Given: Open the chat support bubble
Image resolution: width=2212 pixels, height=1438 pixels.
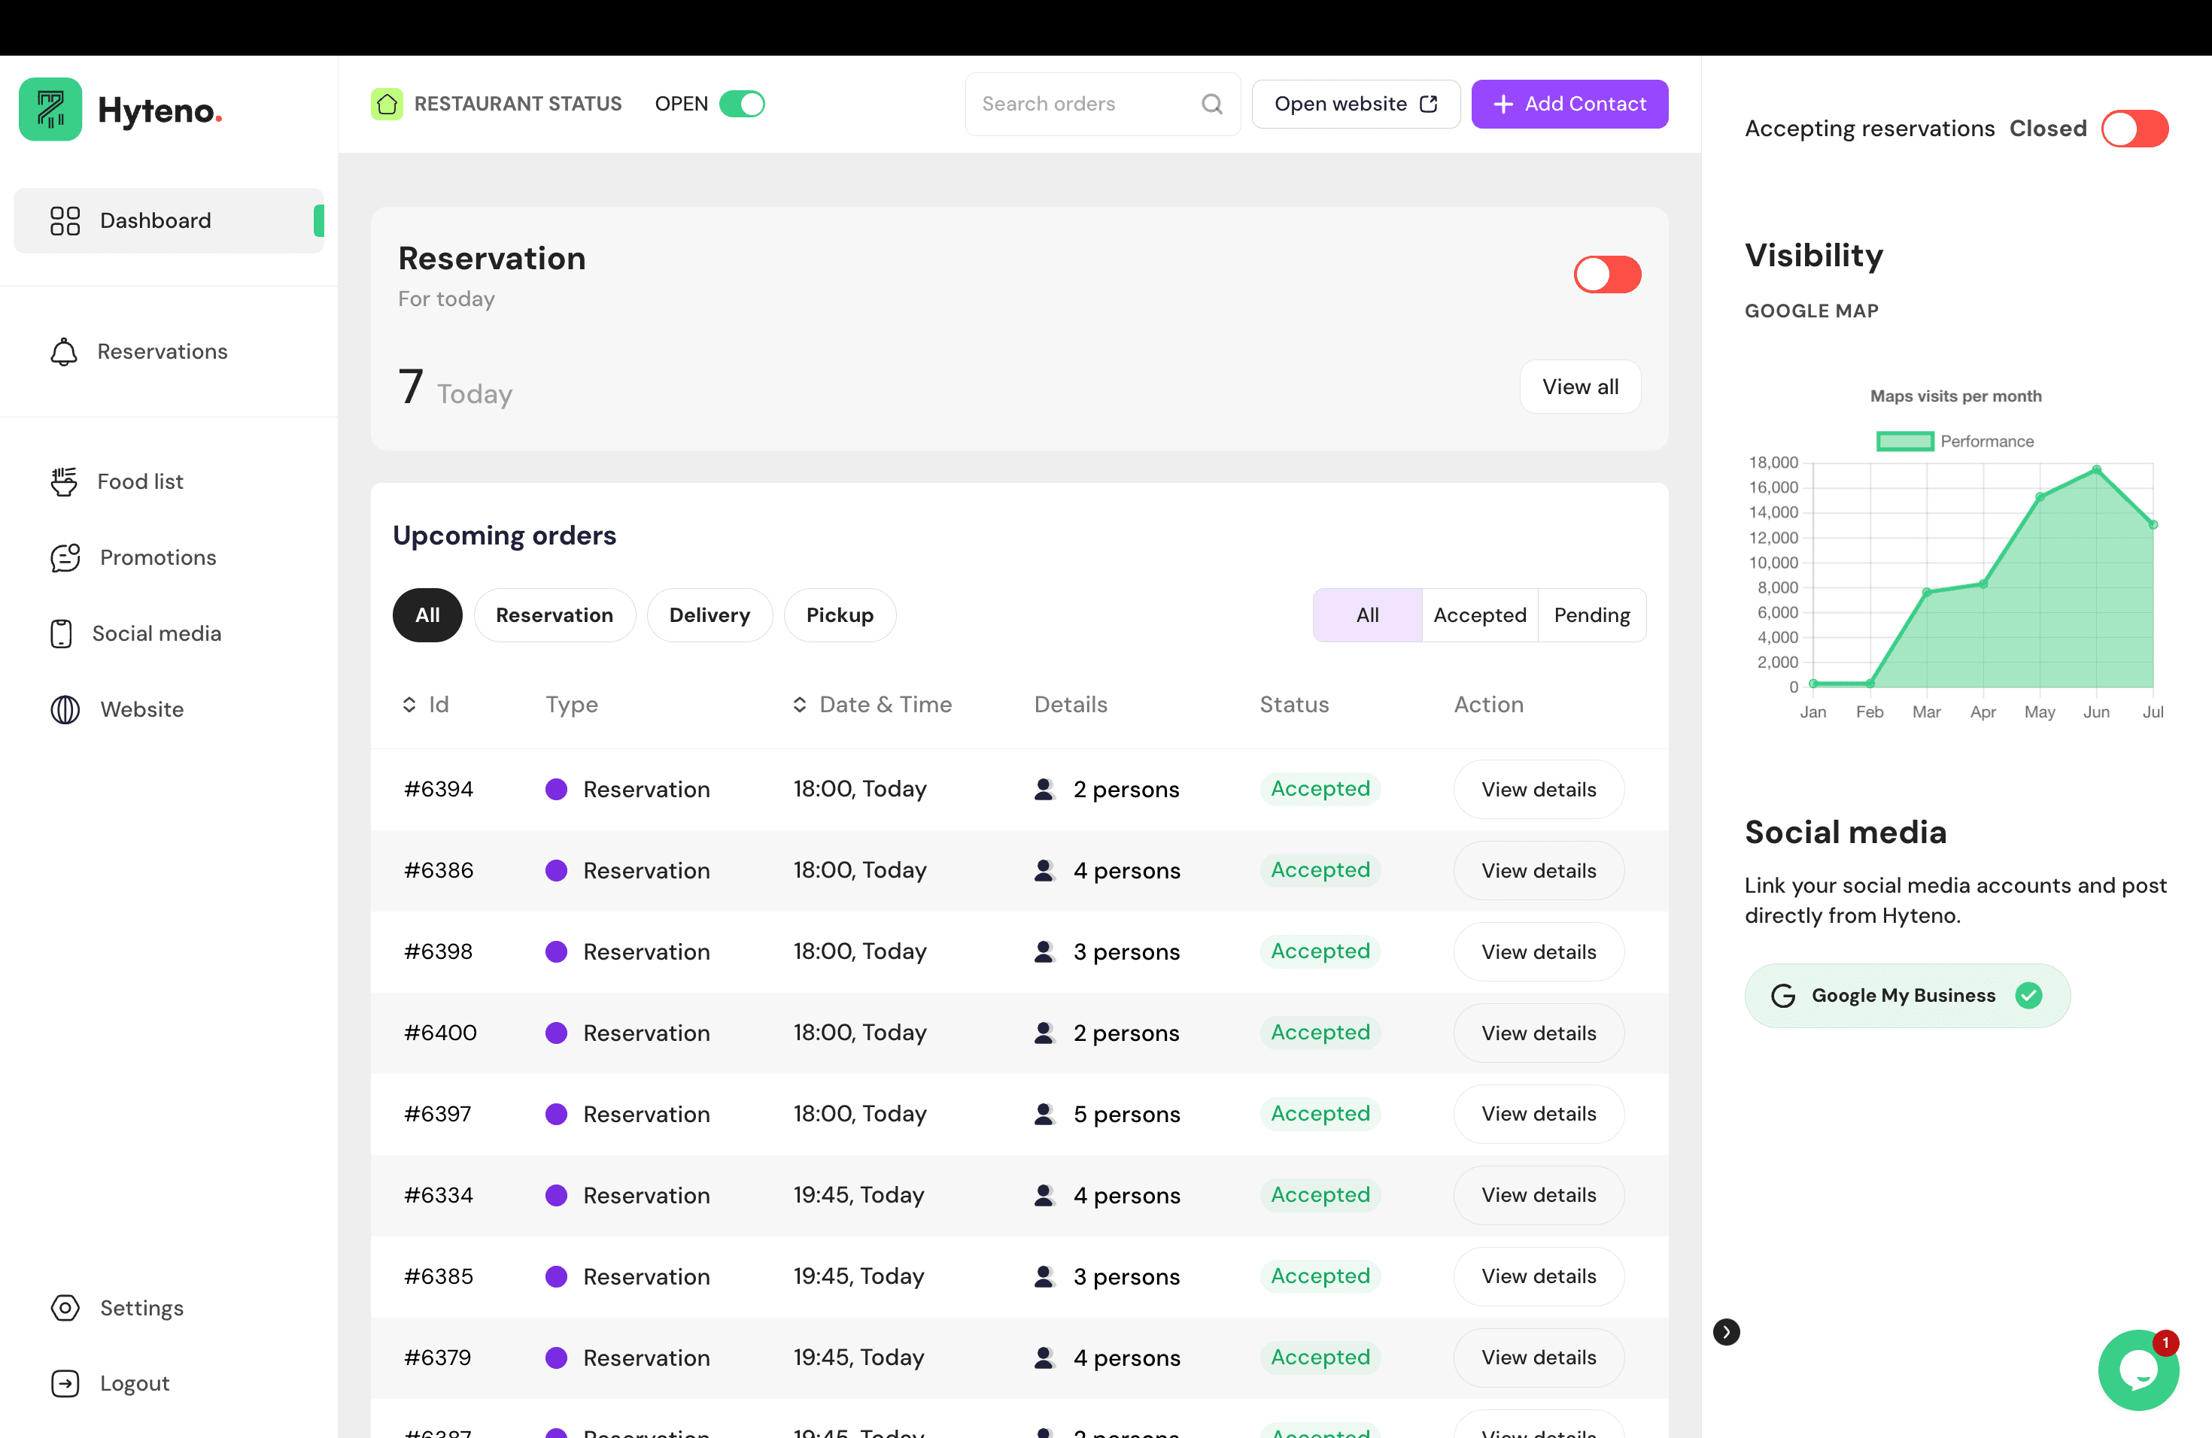Looking at the screenshot, I should (x=2137, y=1370).
